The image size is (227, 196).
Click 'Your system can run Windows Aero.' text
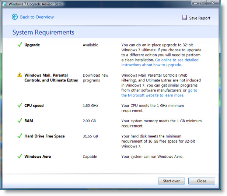152,157
